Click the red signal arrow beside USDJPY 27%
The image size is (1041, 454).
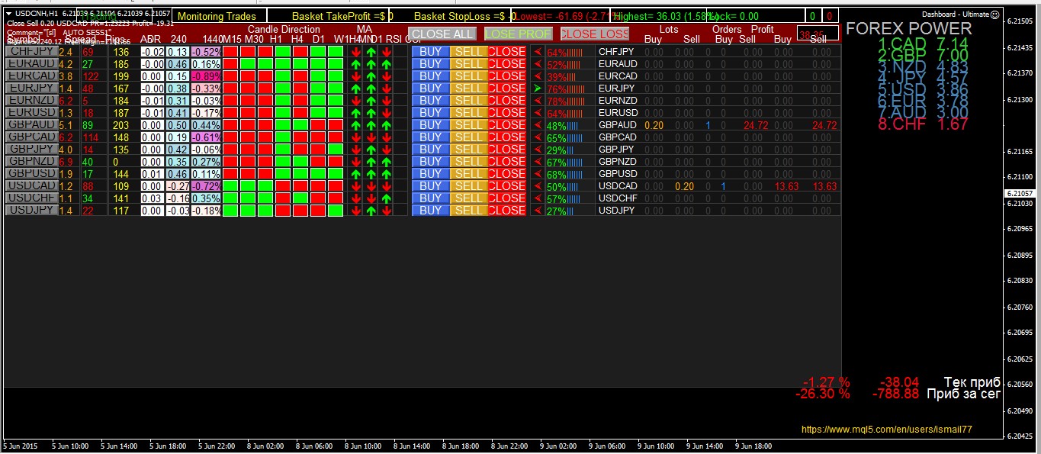coord(538,211)
